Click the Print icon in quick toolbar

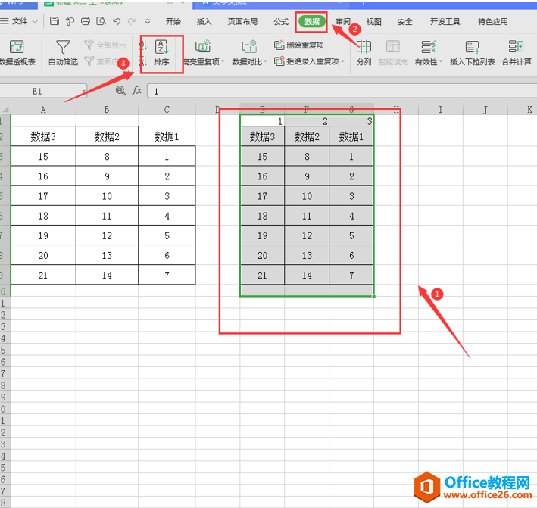86,21
